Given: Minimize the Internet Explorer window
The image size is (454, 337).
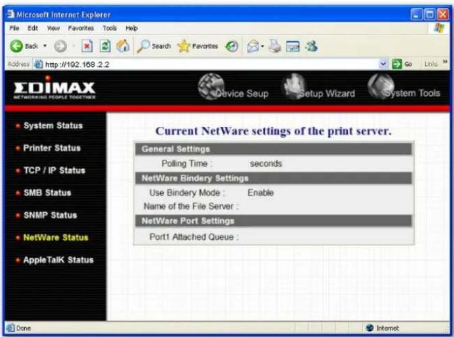Looking at the screenshot, I should point(416,14).
